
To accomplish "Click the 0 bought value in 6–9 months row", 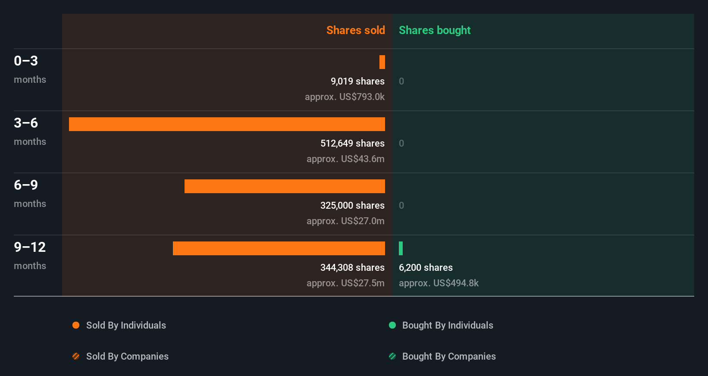I will tap(401, 205).
